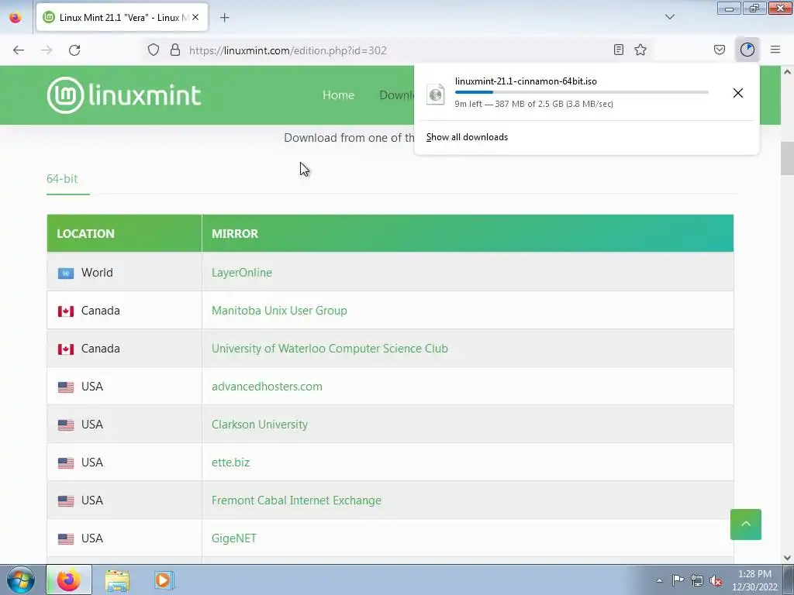Bookmark this page with star icon
Image resolution: width=794 pixels, height=595 pixels.
point(640,50)
